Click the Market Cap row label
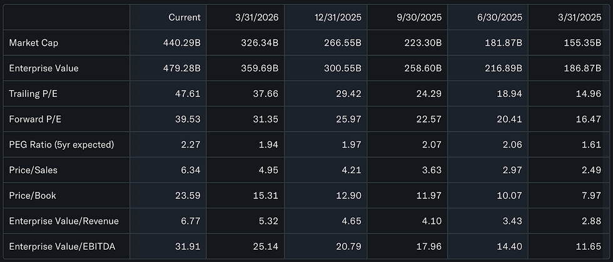 34,43
